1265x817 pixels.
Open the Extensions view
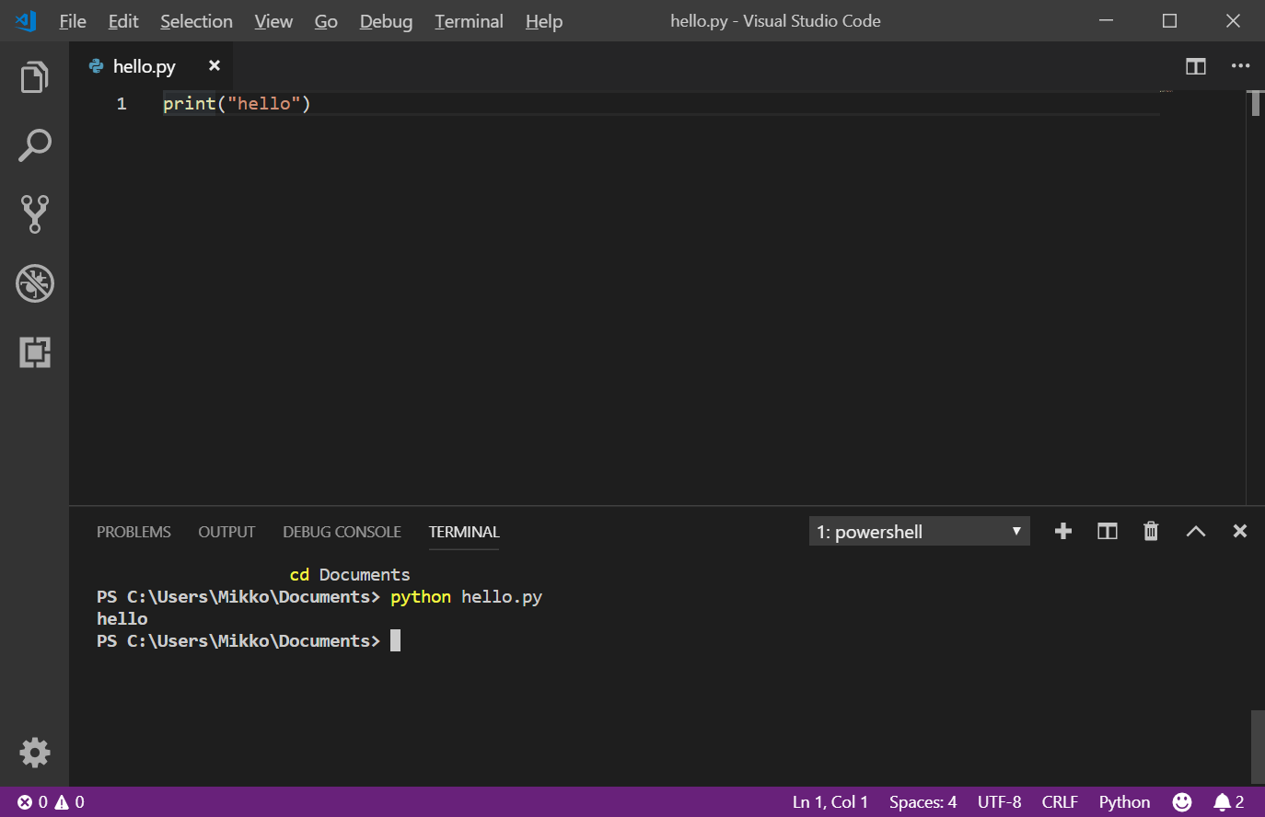(x=34, y=351)
